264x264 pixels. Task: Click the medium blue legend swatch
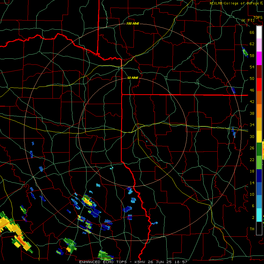coord(259,189)
